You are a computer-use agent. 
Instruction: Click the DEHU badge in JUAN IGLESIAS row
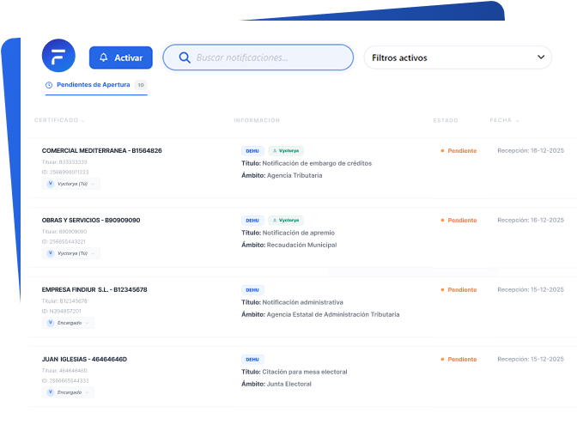click(252, 359)
